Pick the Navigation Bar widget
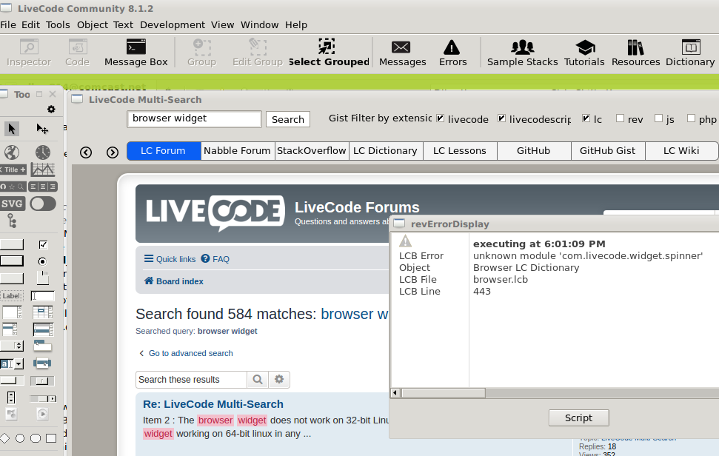719x456 pixels. 13,187
